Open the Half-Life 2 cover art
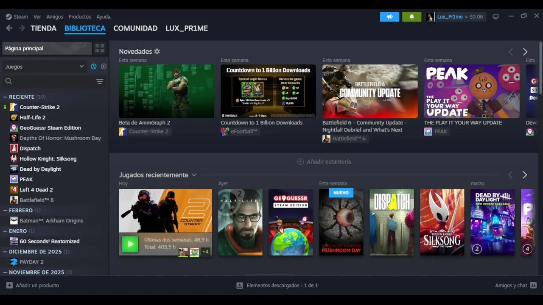Screen dimensions: 543x305 pyautogui.click(x=240, y=222)
